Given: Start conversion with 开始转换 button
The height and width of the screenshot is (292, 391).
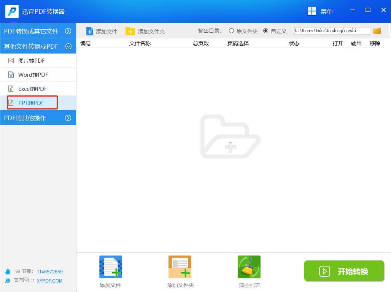Looking at the screenshot, I should pyautogui.click(x=344, y=271).
